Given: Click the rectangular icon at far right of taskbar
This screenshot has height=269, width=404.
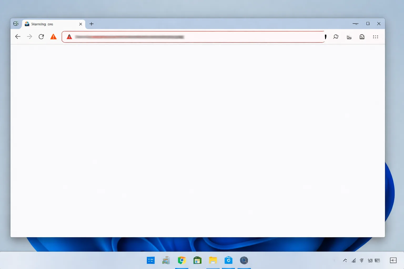Looking at the screenshot, I should pyautogui.click(x=393, y=260).
